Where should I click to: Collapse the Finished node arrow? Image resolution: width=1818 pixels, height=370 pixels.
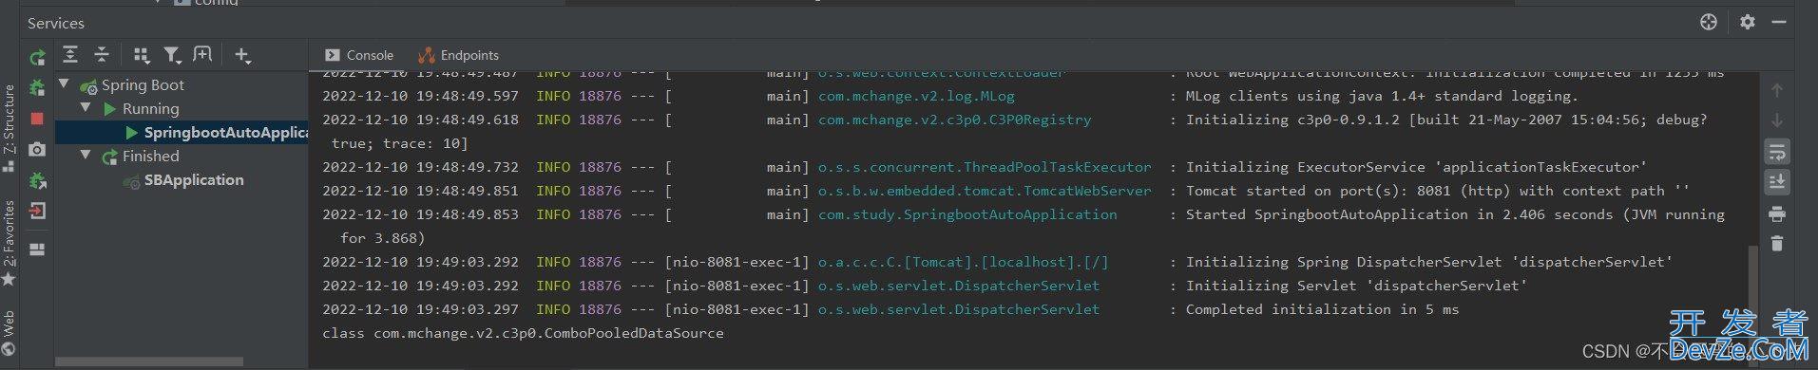[86, 156]
